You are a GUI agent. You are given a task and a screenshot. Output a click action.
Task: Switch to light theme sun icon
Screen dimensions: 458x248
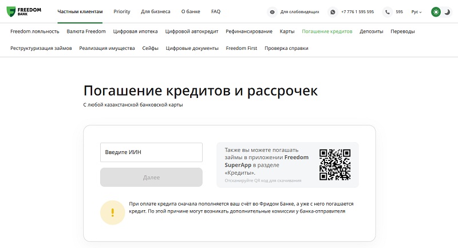[x=436, y=12]
